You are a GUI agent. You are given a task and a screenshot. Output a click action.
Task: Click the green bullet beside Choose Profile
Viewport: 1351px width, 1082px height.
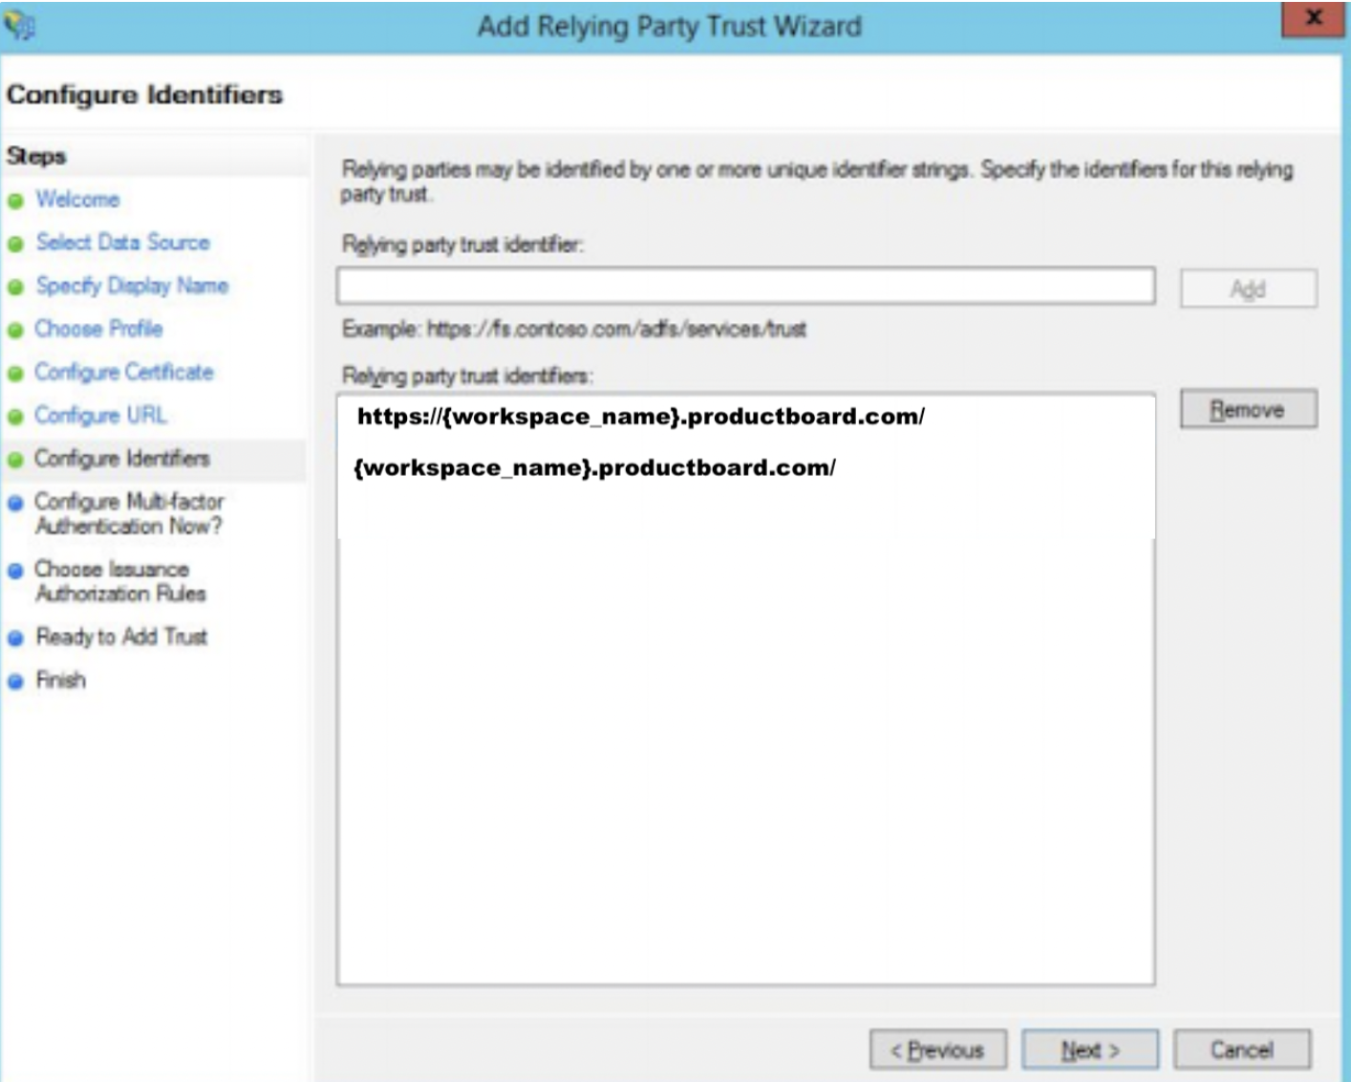coord(15,331)
